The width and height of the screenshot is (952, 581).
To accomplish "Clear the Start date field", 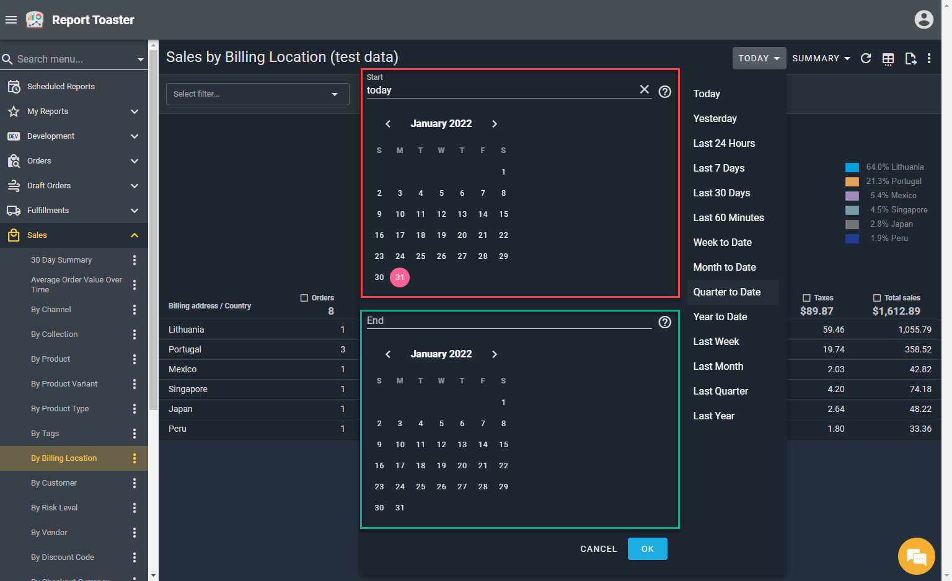I will (x=645, y=90).
